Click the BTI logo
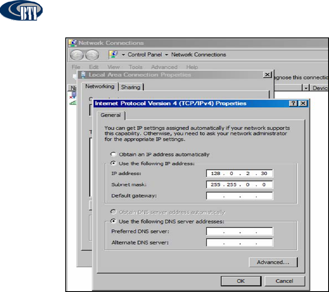 click(x=21, y=10)
